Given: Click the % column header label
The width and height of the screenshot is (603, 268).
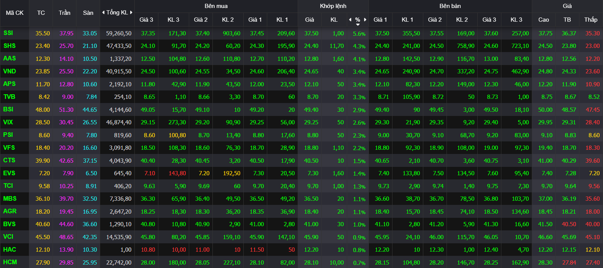Looking at the screenshot, I should (x=357, y=19).
